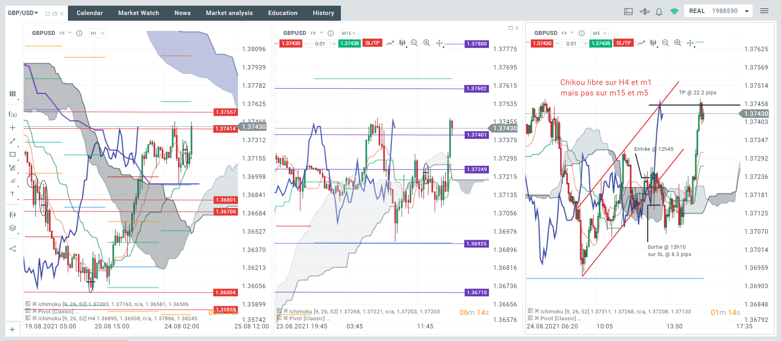Open chart type candles on M5 chart
Image resolution: width=781 pixels, height=341 pixels.
pyautogui.click(x=653, y=43)
